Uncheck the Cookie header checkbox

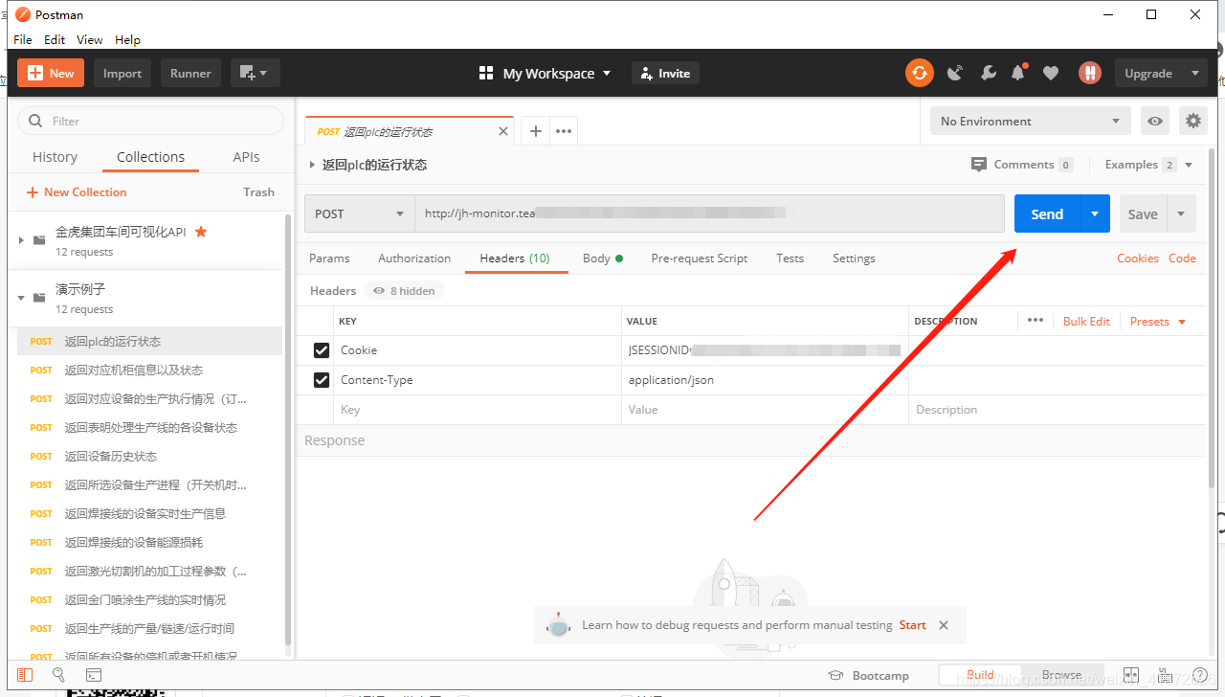(x=322, y=350)
